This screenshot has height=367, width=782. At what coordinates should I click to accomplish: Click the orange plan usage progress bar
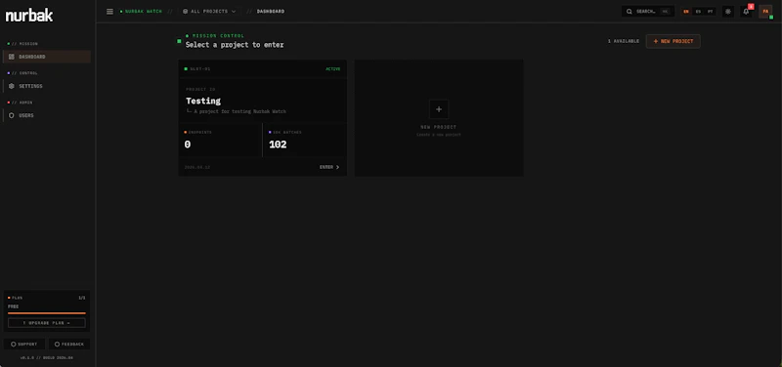47,313
